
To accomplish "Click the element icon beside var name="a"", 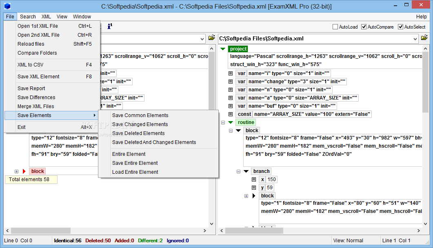I will click(231, 98).
